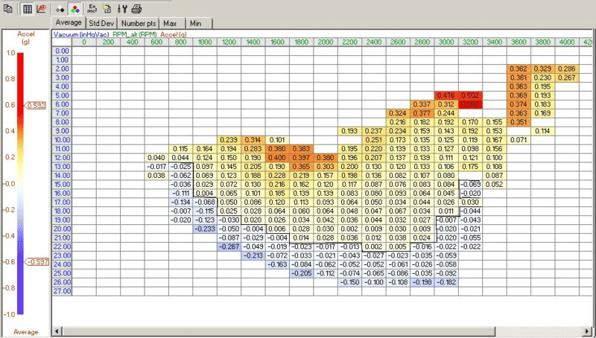Switch to the table grid view icon

click(x=28, y=9)
